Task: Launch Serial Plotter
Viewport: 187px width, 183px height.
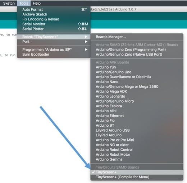Action: (x=54, y=29)
